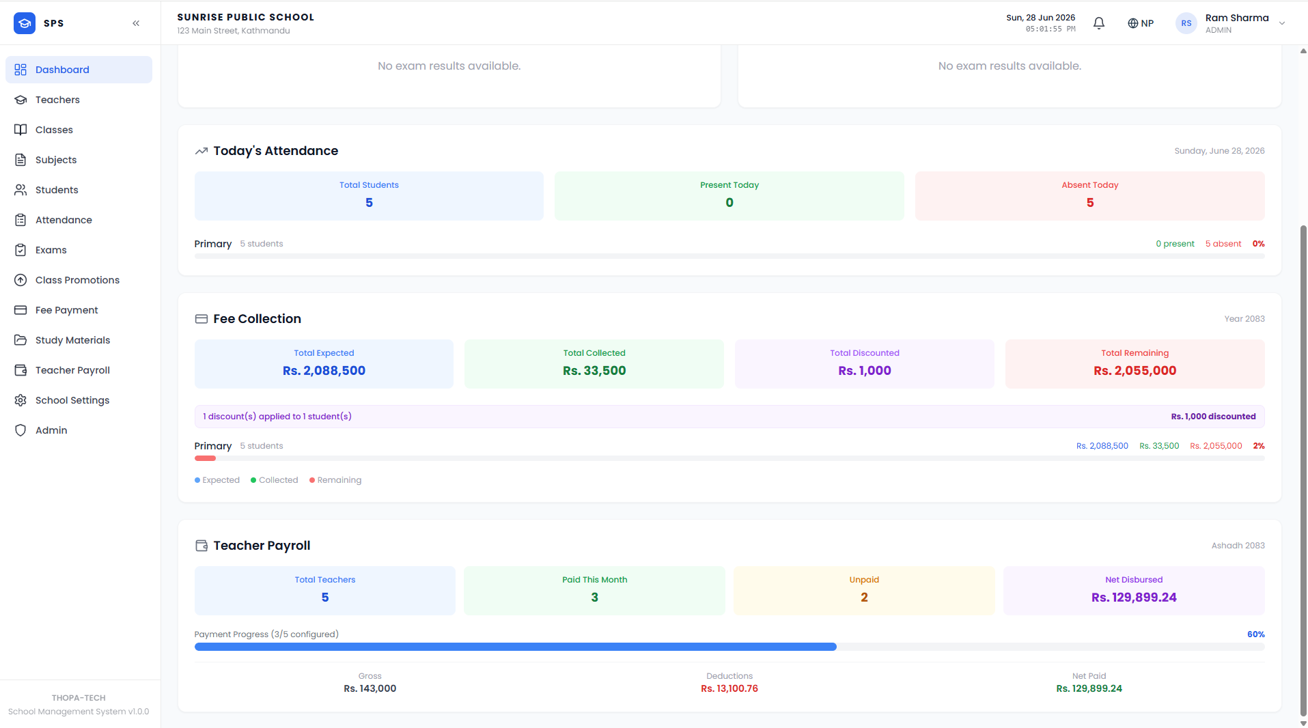The height and width of the screenshot is (728, 1308).
Task: Click the Class Promotions arrow icon
Action: coord(20,280)
